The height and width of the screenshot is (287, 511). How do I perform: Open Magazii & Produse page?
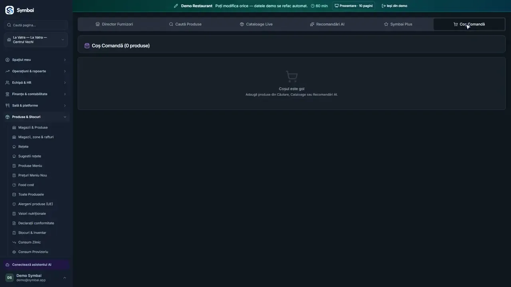click(33, 128)
